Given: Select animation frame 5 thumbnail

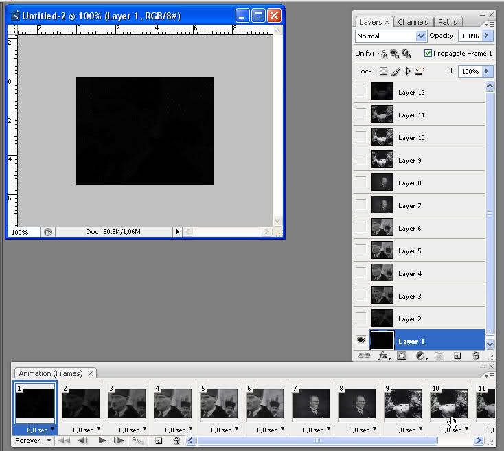Looking at the screenshot, I should click(219, 404).
